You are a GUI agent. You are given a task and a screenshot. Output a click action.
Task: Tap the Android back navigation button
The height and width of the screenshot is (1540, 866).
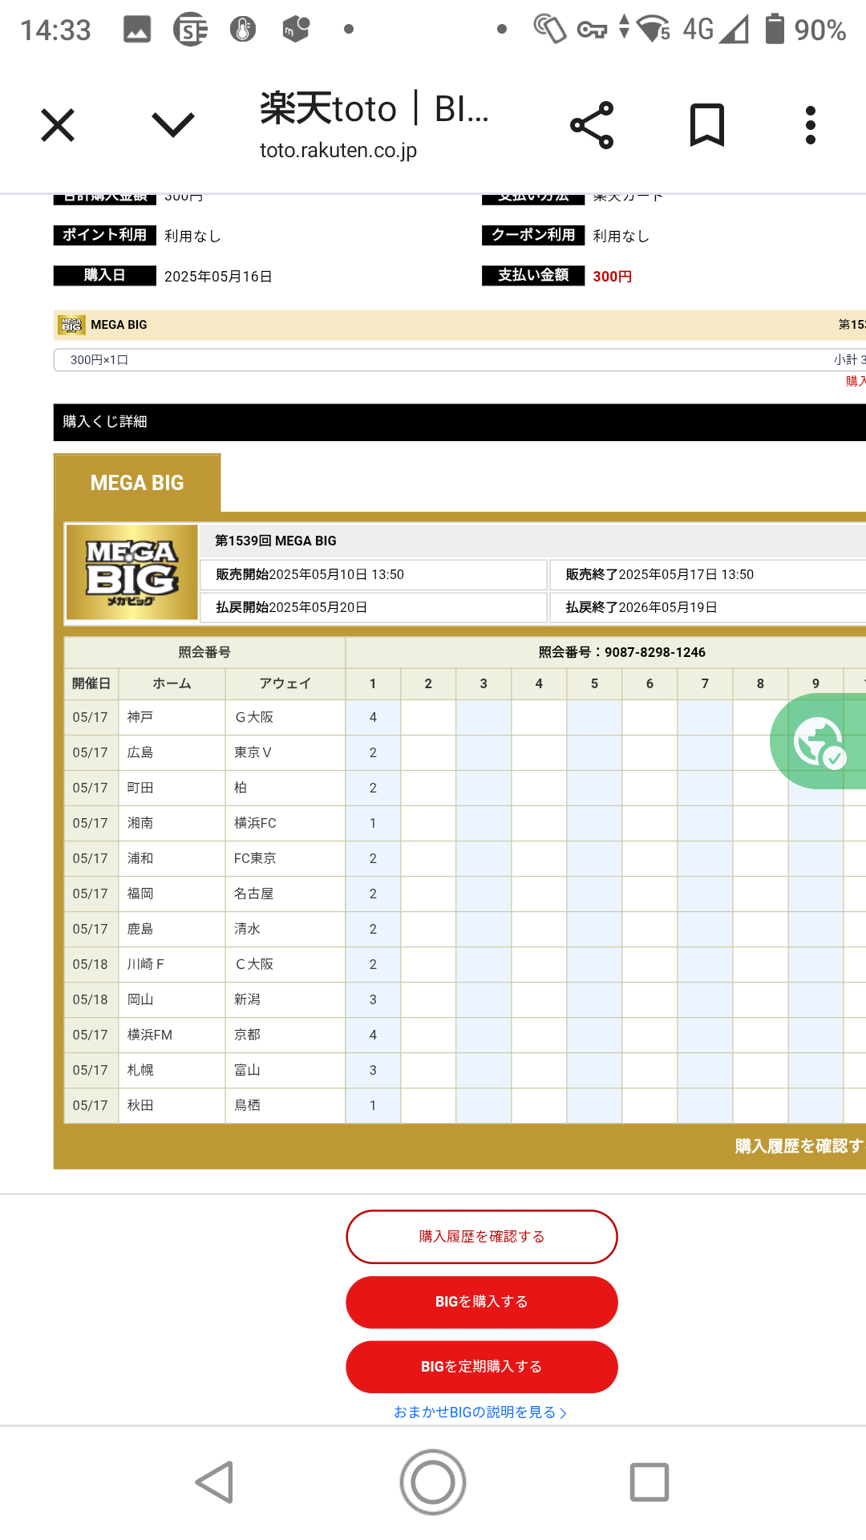pos(215,1481)
